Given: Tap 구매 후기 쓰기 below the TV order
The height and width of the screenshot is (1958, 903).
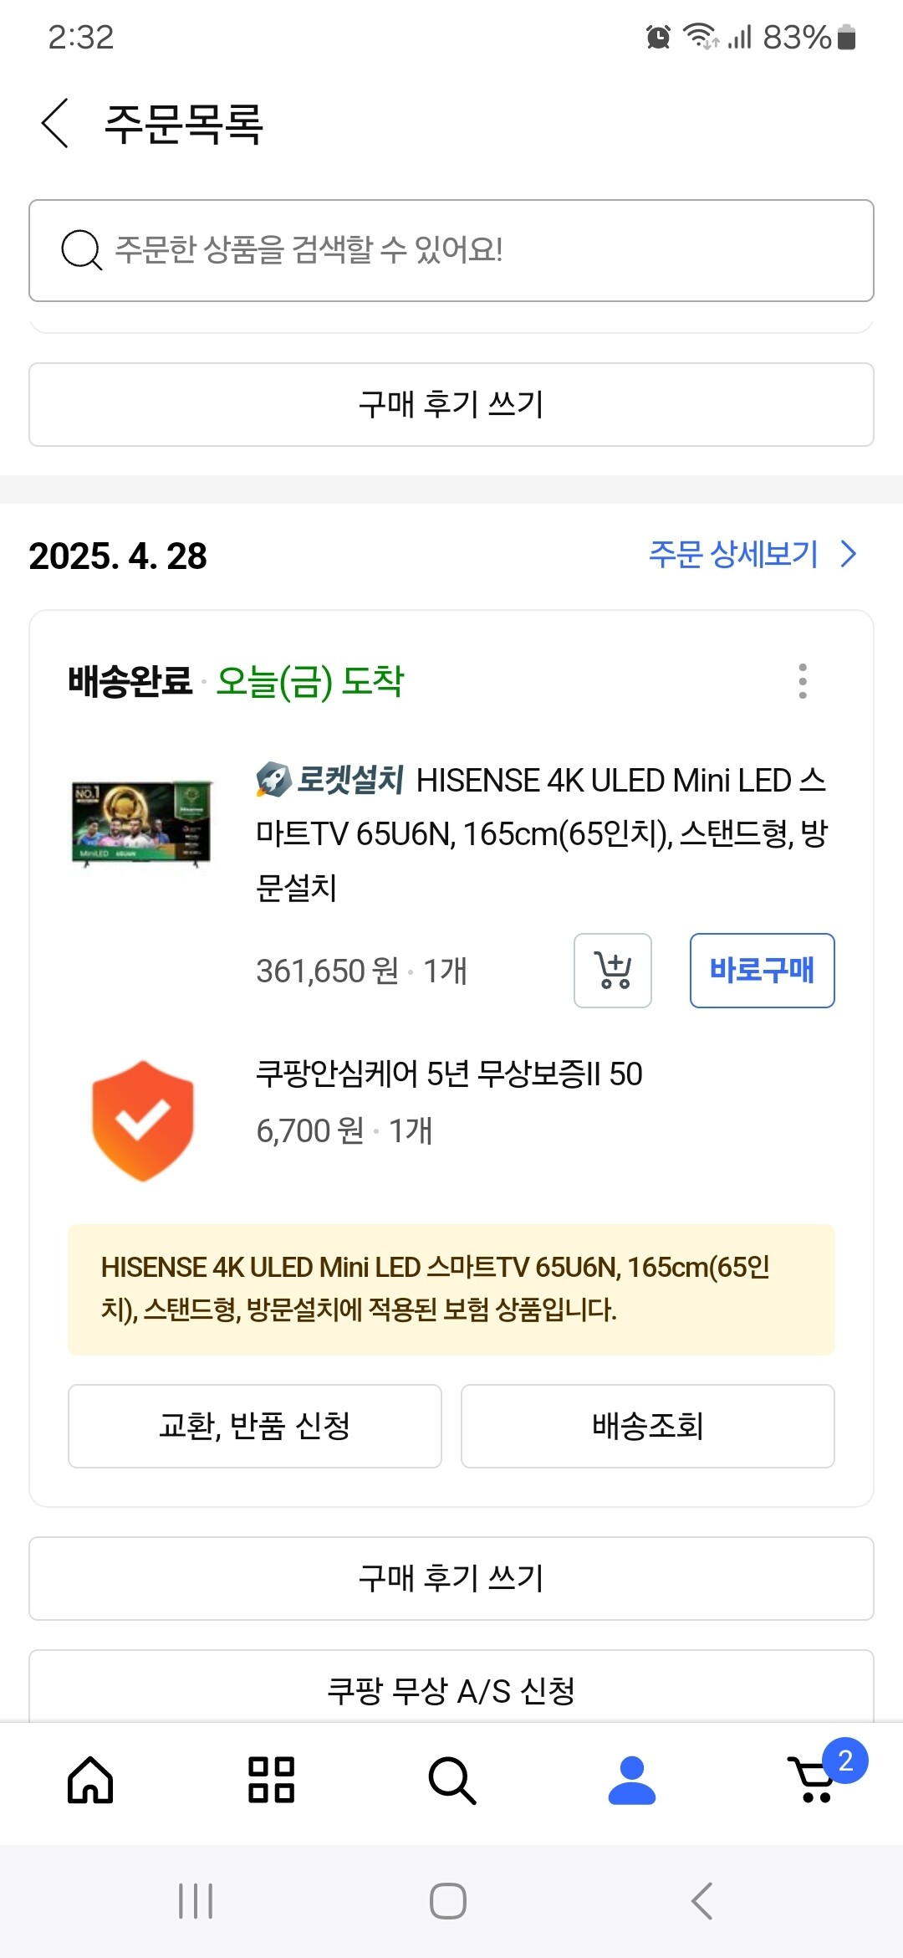Looking at the screenshot, I should [451, 1578].
